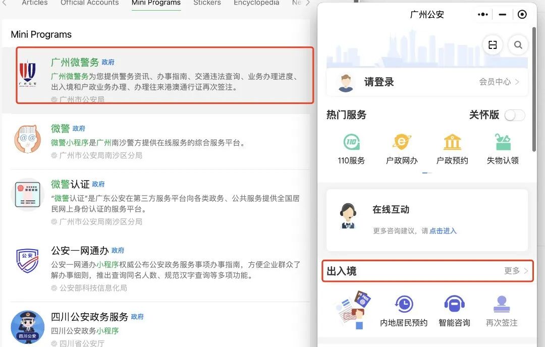Open 内地居民预约 clock icon

coord(404,304)
